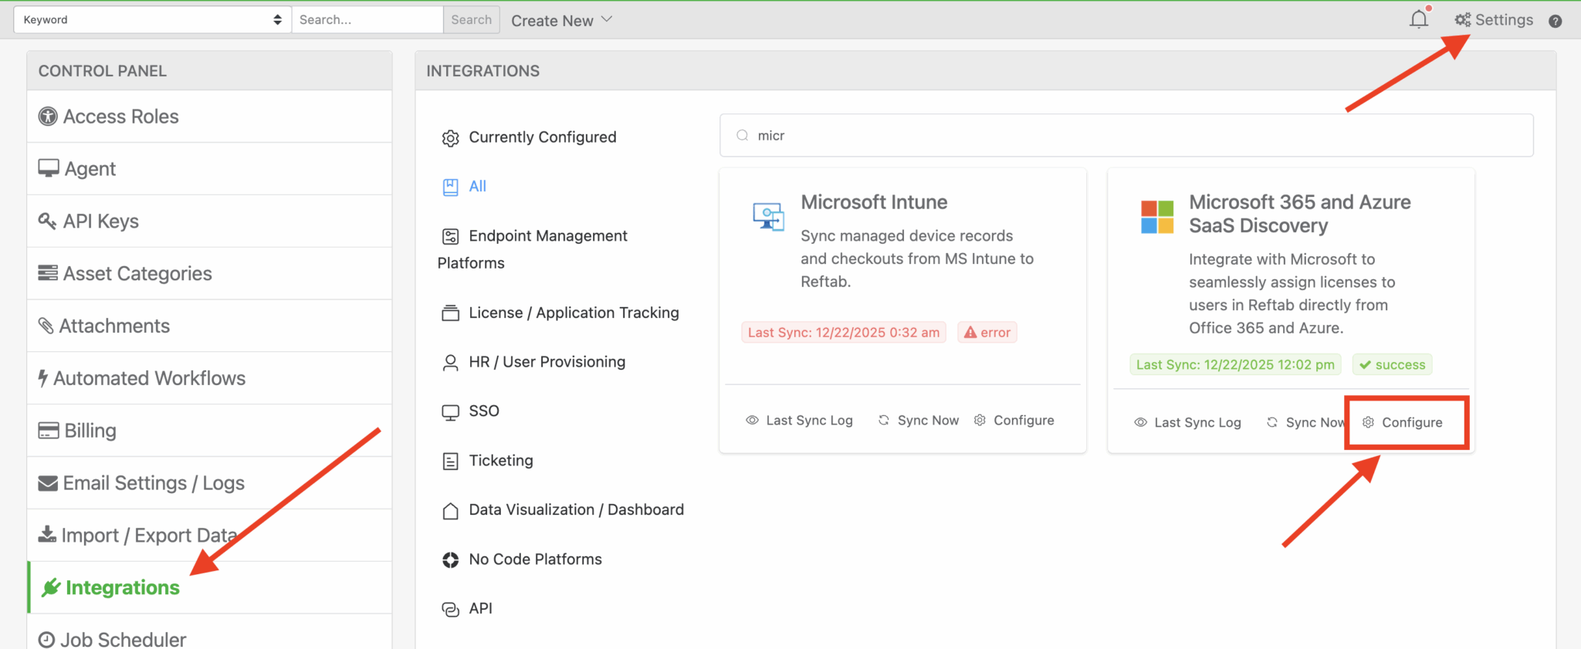Click the Asset Categories list icon
This screenshot has width=1581, height=649.
coord(48,273)
